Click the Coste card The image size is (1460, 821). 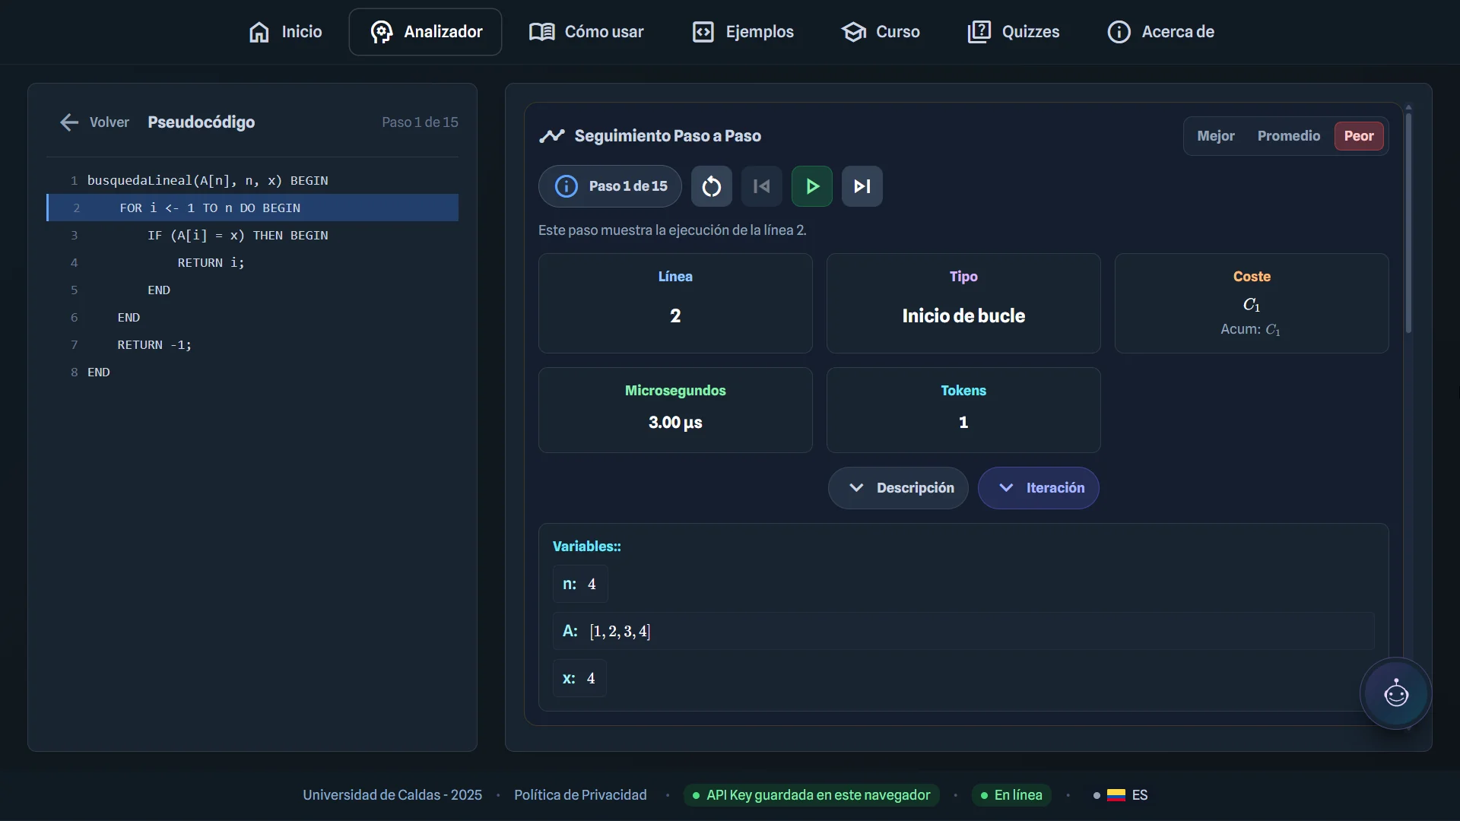pyautogui.click(x=1252, y=303)
